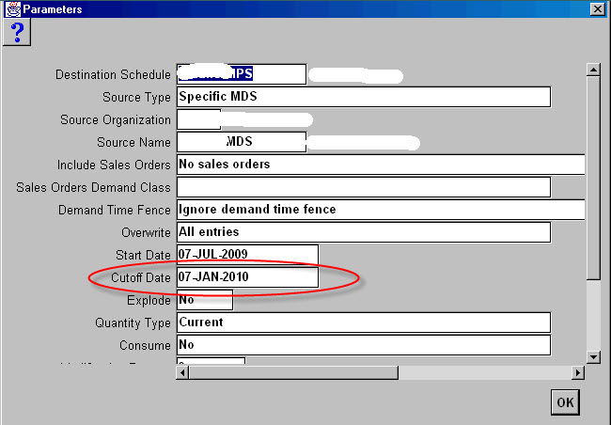This screenshot has height=425, width=611.
Task: Click the empty Sales Orders Demand Class field
Action: 364,187
